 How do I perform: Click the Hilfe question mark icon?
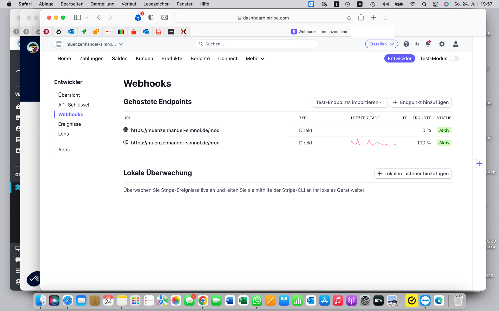(x=406, y=44)
